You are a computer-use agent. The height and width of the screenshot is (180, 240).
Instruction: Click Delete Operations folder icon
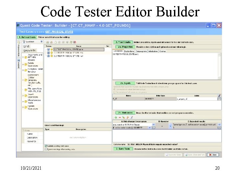coord(26,64)
